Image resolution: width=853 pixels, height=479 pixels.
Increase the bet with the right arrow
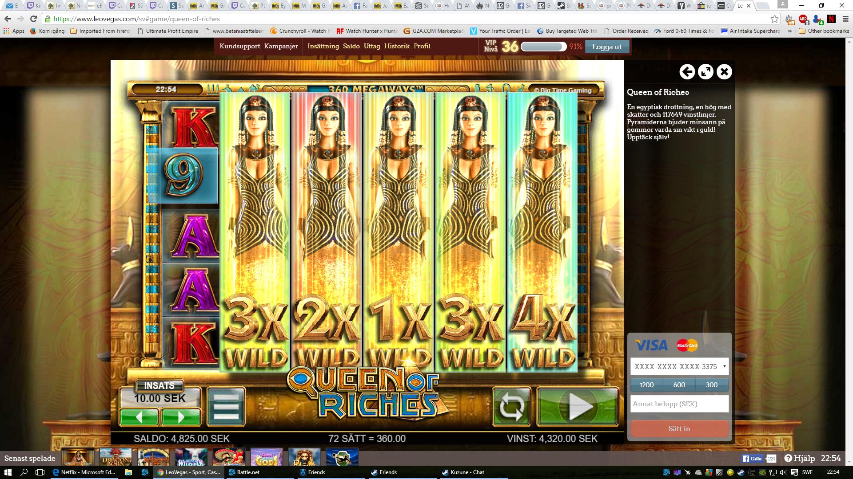tap(180, 417)
